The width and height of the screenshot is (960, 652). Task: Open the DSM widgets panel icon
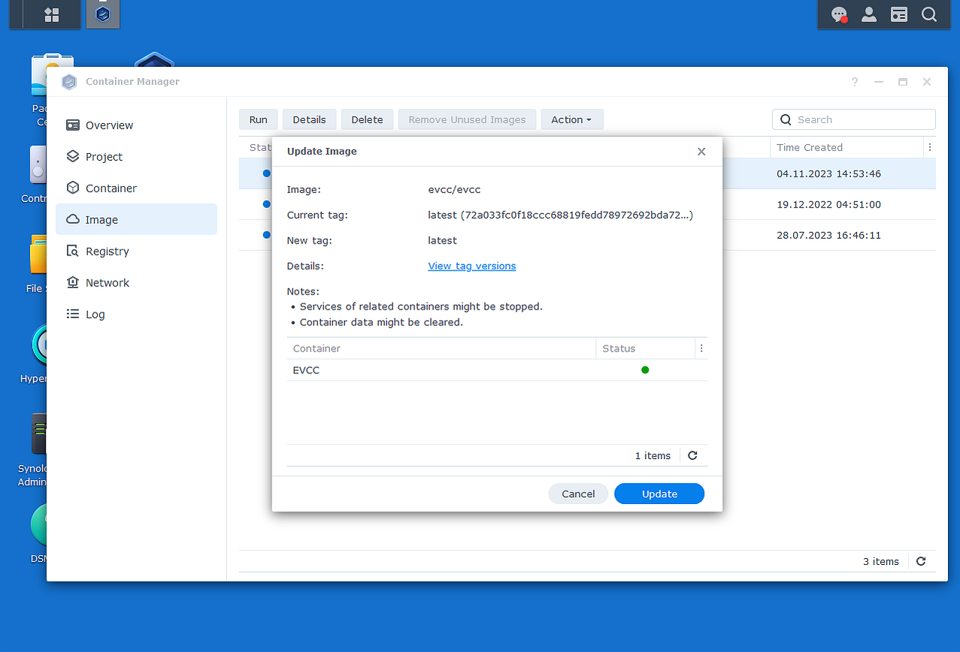[899, 14]
